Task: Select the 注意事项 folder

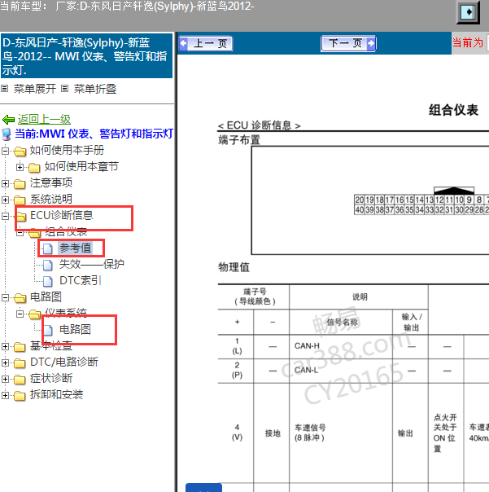Action: point(51,182)
